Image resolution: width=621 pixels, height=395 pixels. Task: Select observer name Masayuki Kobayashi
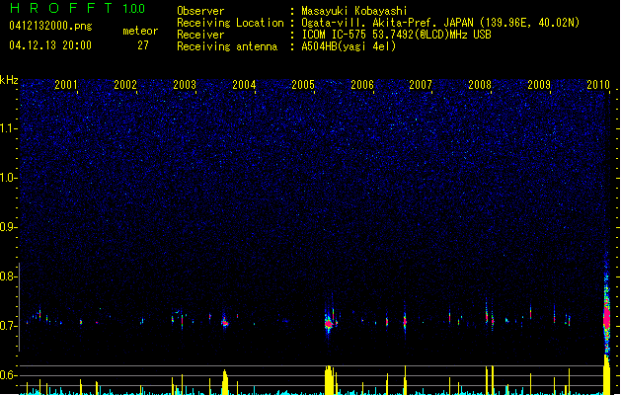pyautogui.click(x=354, y=11)
